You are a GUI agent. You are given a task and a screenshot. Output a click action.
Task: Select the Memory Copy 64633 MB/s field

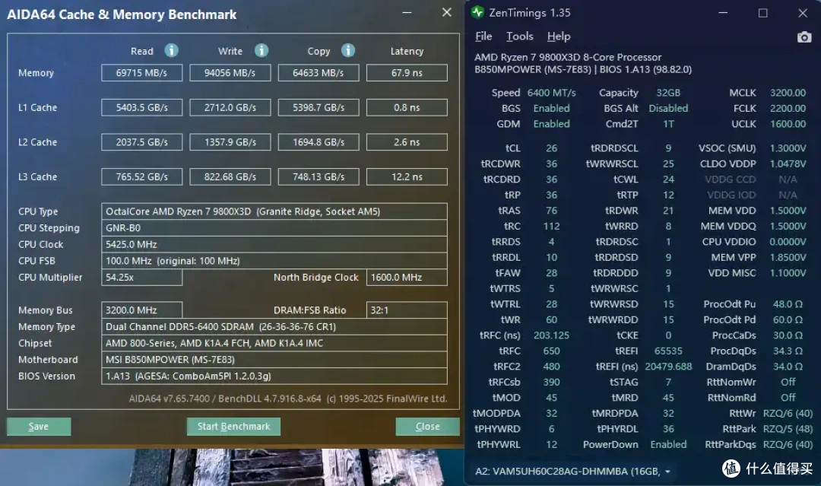pos(319,73)
